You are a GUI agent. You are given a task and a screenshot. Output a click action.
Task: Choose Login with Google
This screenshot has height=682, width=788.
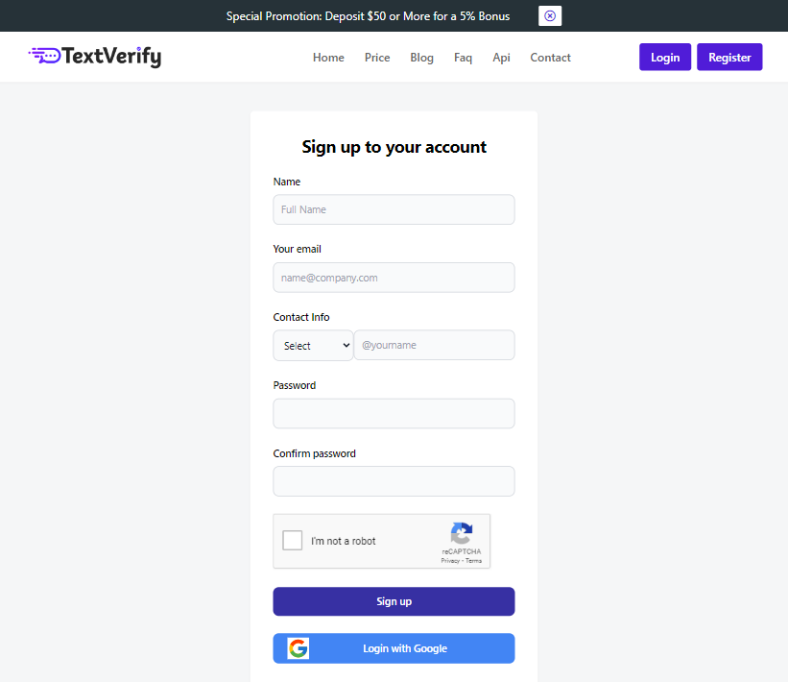coord(404,648)
